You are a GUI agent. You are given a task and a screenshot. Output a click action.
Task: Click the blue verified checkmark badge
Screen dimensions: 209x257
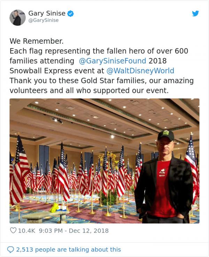pos(70,14)
